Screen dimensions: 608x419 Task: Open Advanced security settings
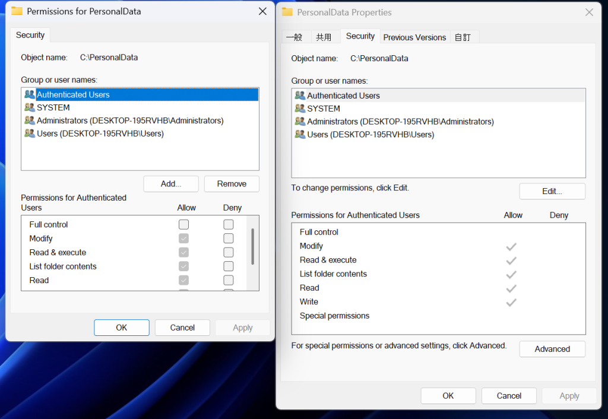[x=552, y=349]
